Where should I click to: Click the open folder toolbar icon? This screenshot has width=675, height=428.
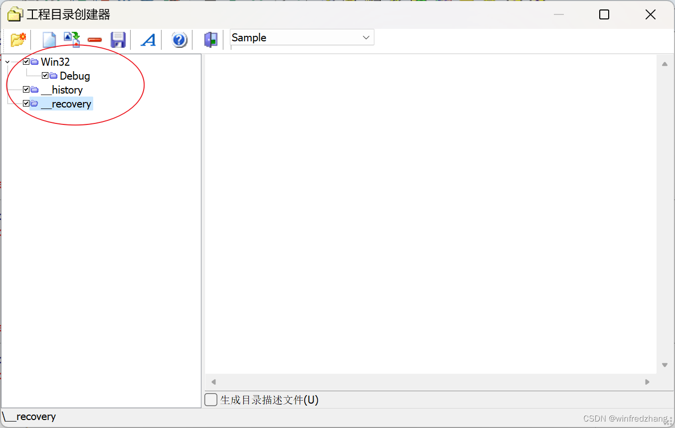pos(18,39)
